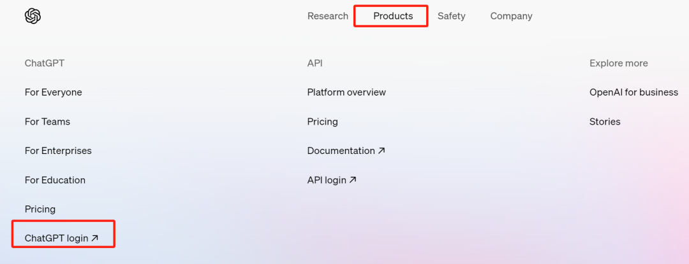The image size is (689, 264).
Task: Open the Stories link
Action: 605,122
